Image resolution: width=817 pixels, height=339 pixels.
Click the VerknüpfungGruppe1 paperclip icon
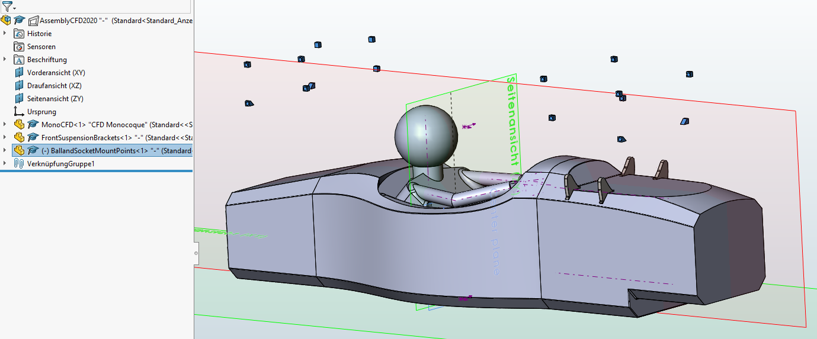pyautogui.click(x=19, y=163)
